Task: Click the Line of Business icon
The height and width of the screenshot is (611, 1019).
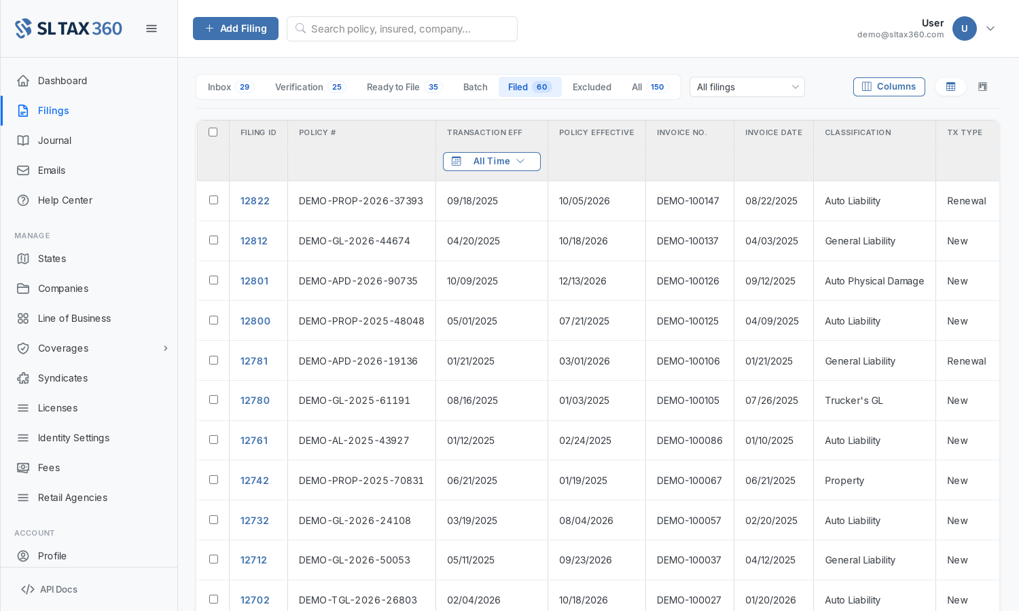Action: 23,318
